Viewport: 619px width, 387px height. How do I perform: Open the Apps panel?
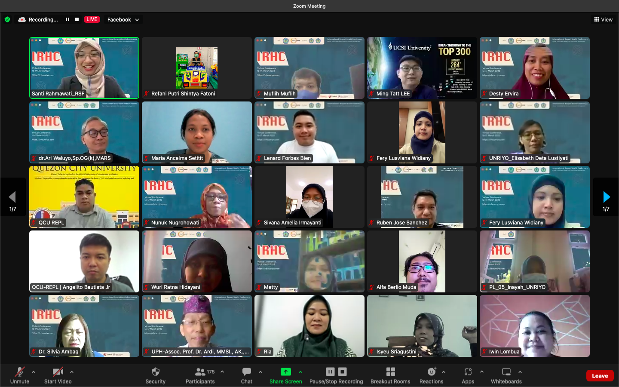click(x=468, y=375)
